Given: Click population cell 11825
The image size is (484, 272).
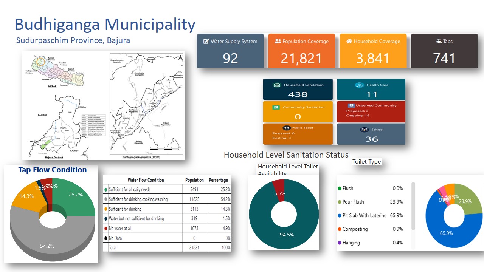Looking at the screenshot, I should pos(194,199).
